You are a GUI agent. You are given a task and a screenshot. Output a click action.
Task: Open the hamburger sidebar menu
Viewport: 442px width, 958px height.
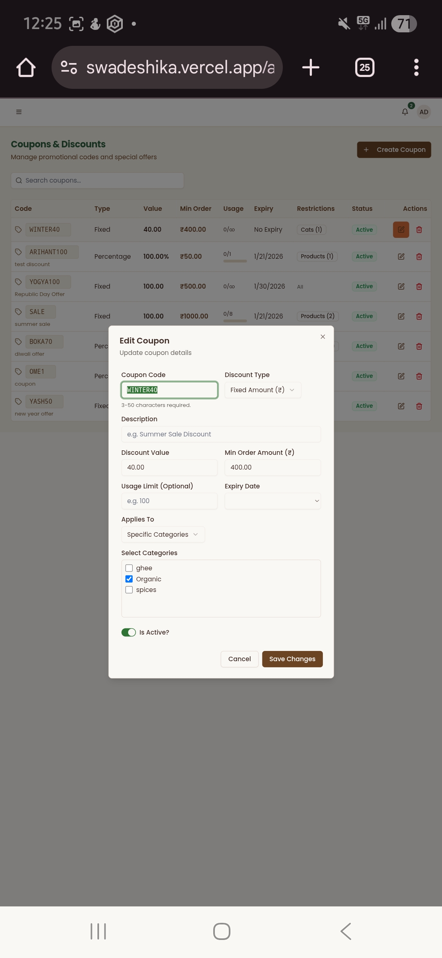tap(19, 112)
